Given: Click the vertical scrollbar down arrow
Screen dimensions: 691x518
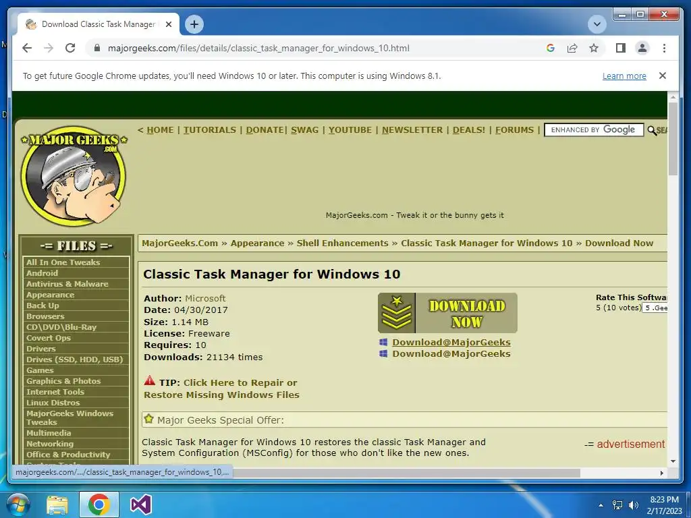Looking at the screenshot, I should (673, 461).
